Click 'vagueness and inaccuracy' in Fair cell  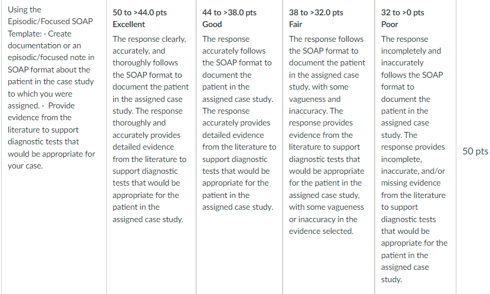[315, 105]
